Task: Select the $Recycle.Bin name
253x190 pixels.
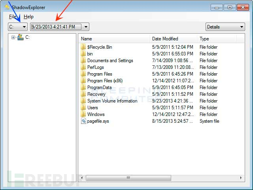Action: pyautogui.click(x=100, y=47)
